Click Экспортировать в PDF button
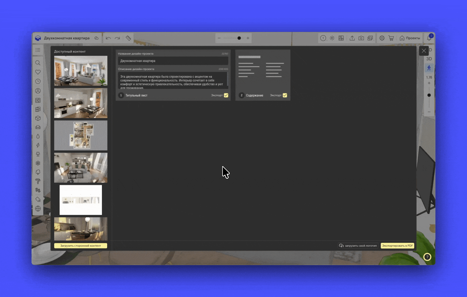This screenshot has width=467, height=297. pyautogui.click(x=397, y=246)
